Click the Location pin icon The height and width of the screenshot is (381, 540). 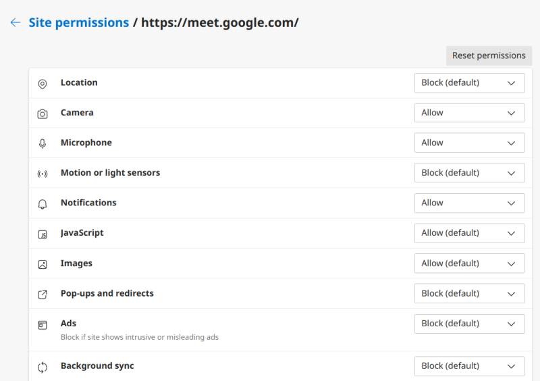point(43,84)
